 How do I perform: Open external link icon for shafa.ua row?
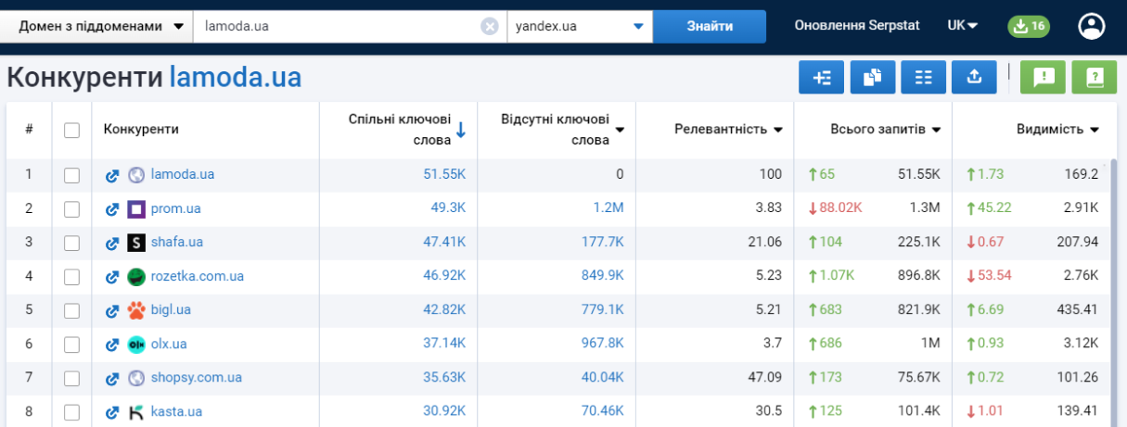coord(112,243)
